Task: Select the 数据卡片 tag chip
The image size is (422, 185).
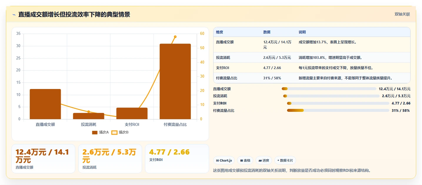Action: tap(285, 160)
